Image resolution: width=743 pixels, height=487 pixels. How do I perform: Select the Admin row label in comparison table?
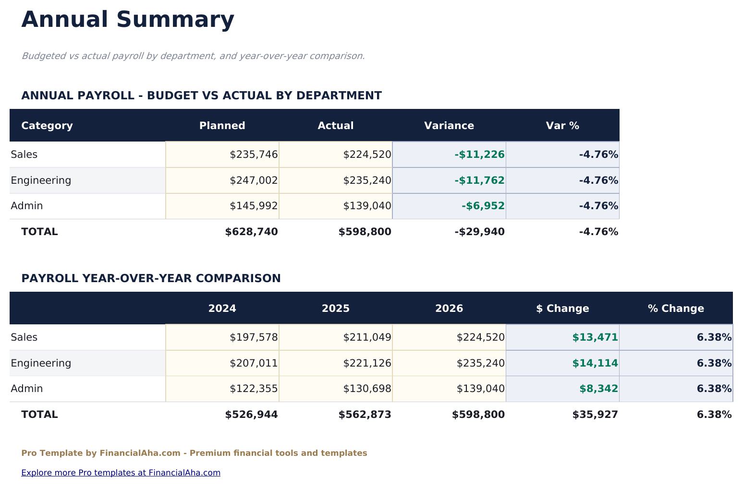tap(26, 389)
